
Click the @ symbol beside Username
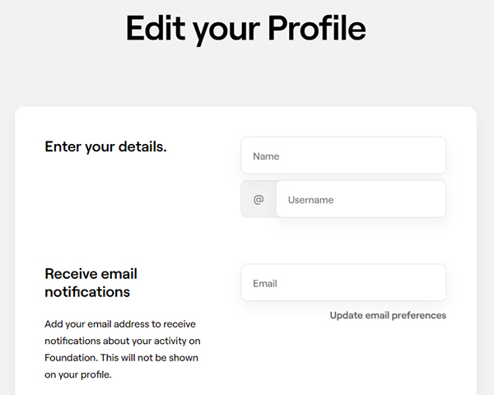click(259, 199)
